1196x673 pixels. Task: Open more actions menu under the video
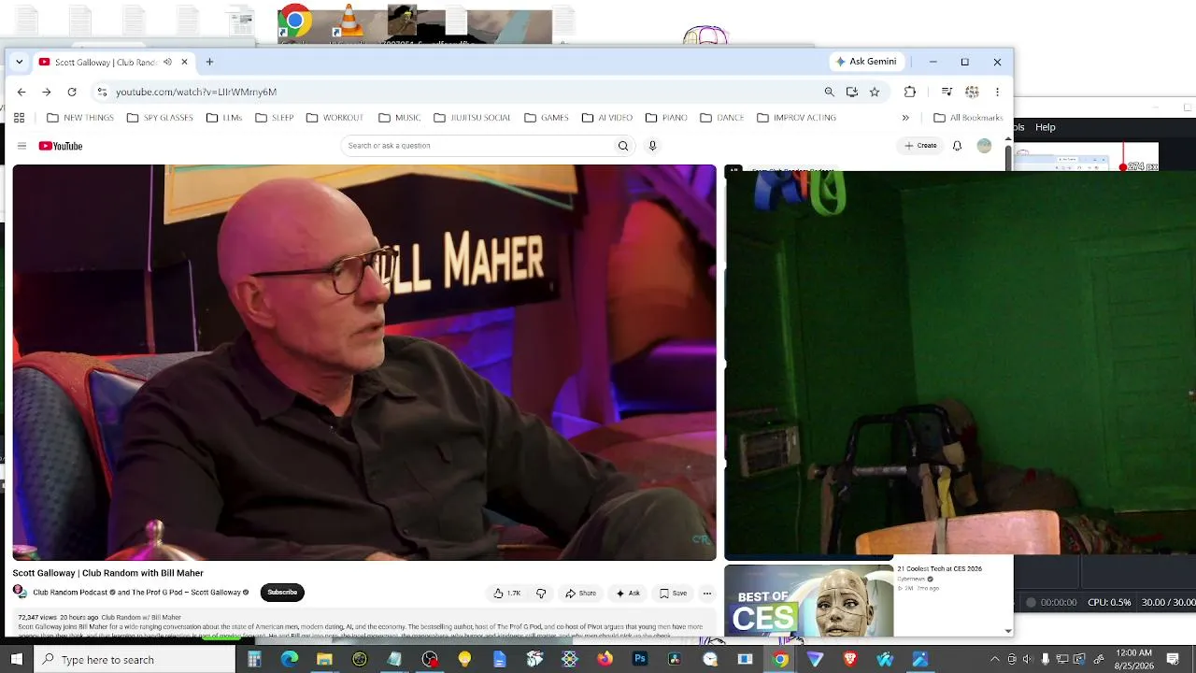tap(706, 593)
